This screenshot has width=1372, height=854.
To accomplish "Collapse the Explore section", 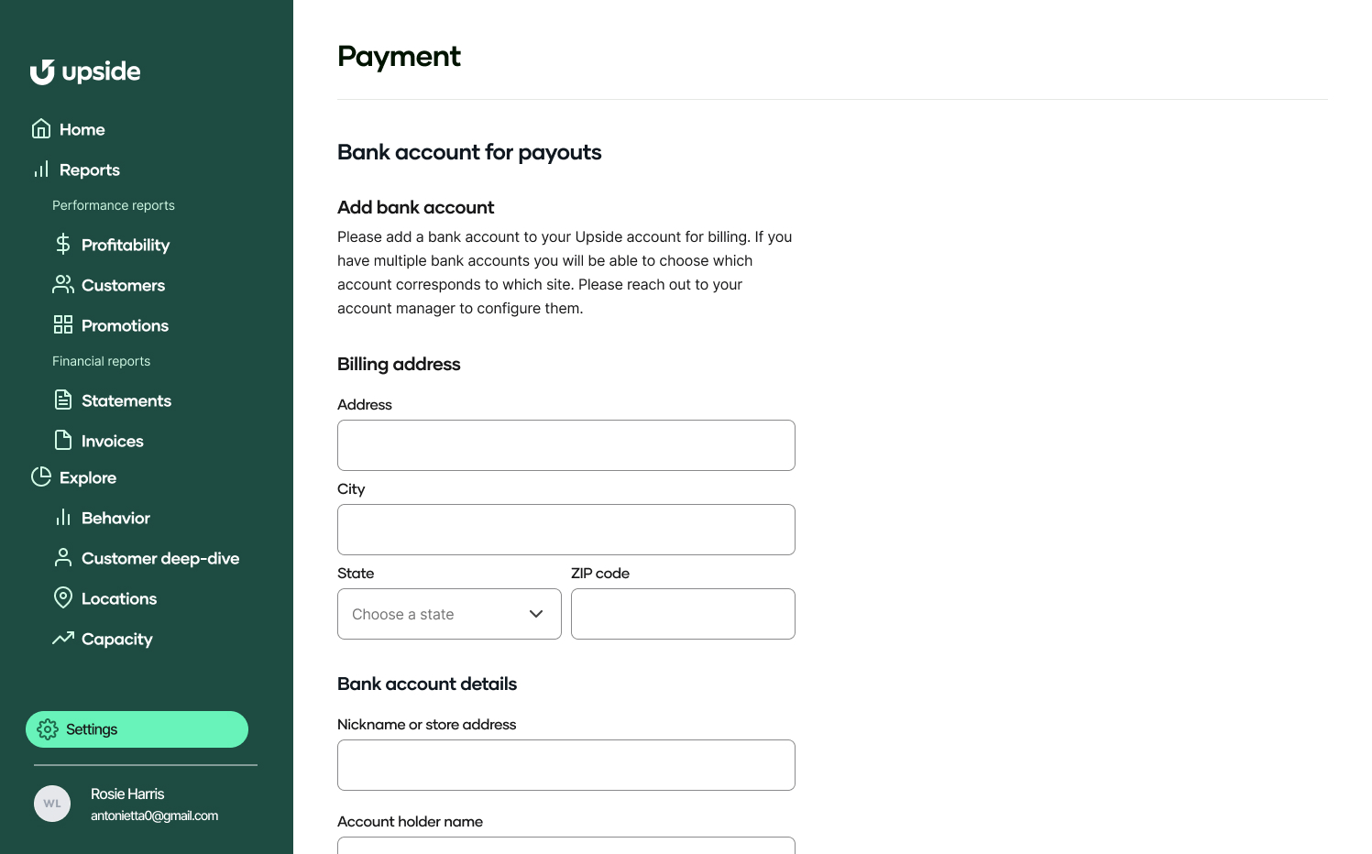I will point(87,477).
